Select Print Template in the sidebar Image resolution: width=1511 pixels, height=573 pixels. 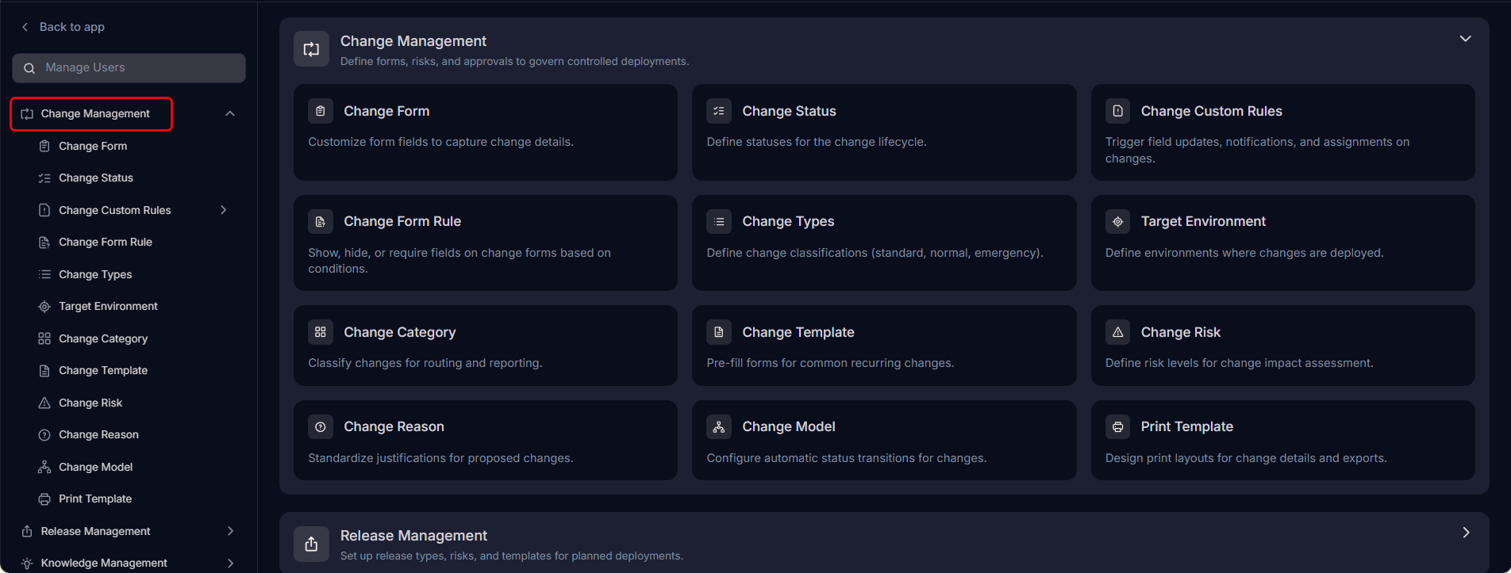click(95, 499)
